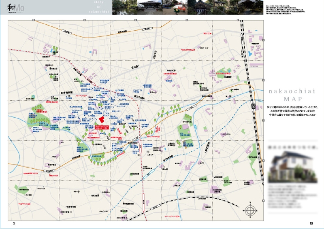Click the compass rose on the map
The image size is (324, 229).
click(x=251, y=210)
